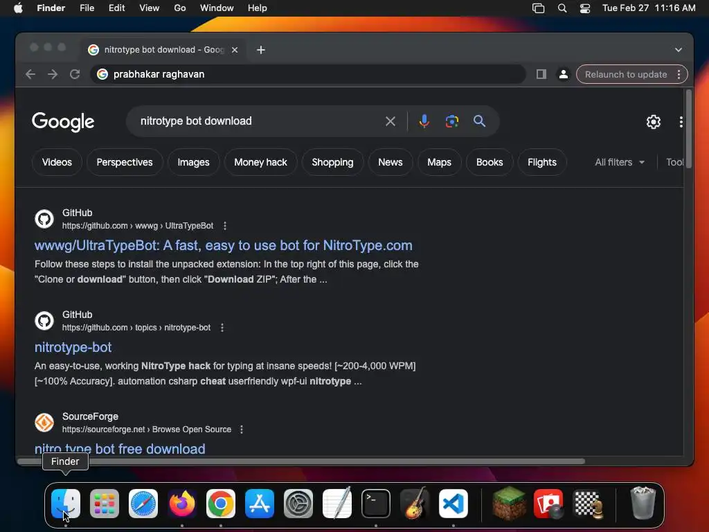Open more options for nitrotype-bot topics result

point(222,328)
